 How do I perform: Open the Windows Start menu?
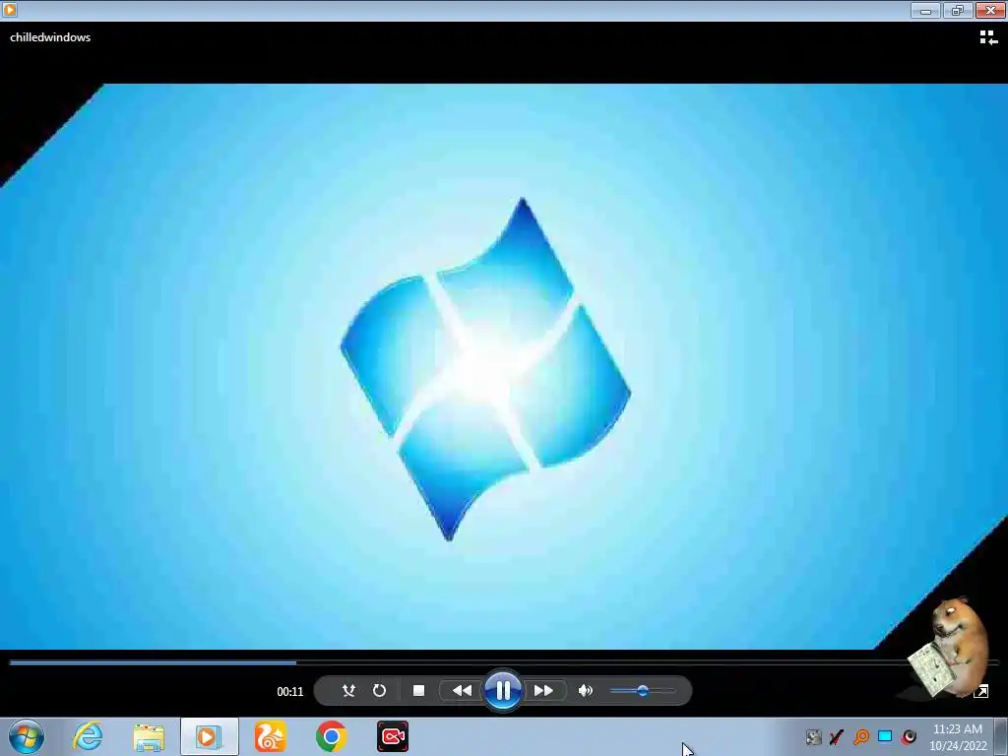pyautogui.click(x=27, y=736)
